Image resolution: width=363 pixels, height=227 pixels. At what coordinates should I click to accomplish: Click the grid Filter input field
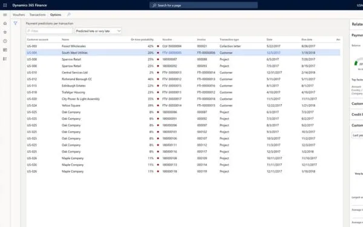(50, 31)
